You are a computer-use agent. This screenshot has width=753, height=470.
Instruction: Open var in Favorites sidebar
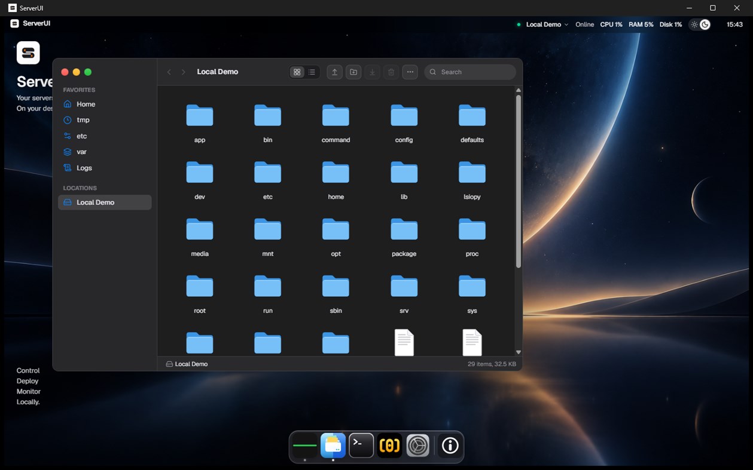(x=105, y=152)
